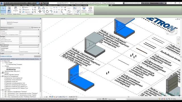The image size is (182, 102).
Task: Collapse the Зависимости properties section
Action: [39, 29]
